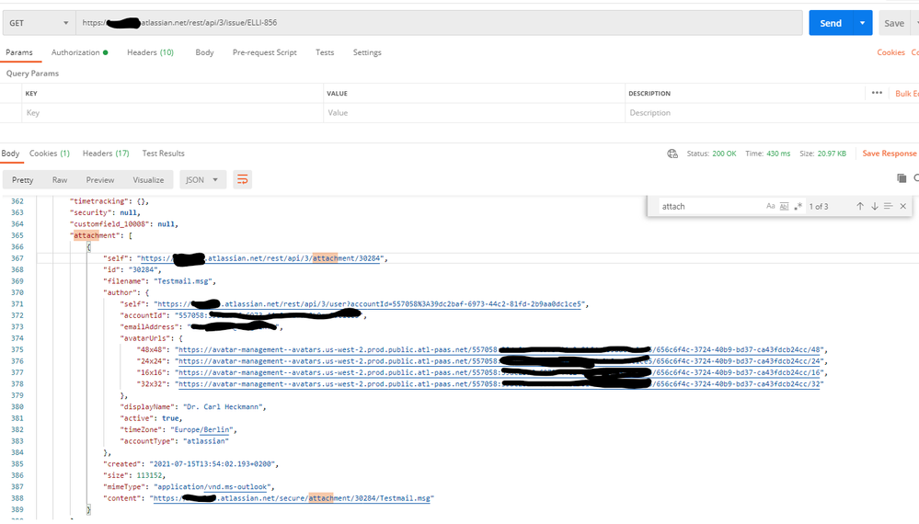919x524 pixels.
Task: Toggle Match Whole Word in find box
Action: click(784, 206)
